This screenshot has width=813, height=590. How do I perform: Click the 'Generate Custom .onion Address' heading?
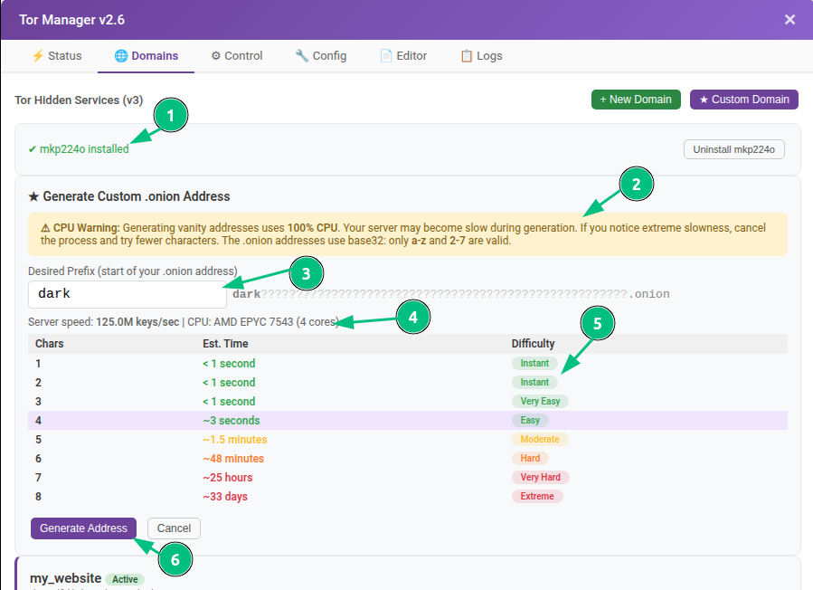pos(129,196)
